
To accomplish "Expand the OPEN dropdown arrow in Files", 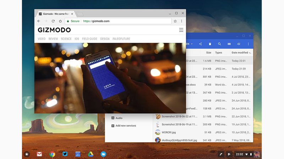I will 192,44.
